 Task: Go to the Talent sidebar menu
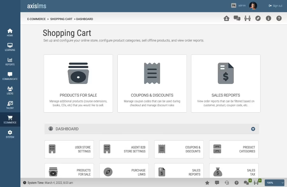coord(10,105)
